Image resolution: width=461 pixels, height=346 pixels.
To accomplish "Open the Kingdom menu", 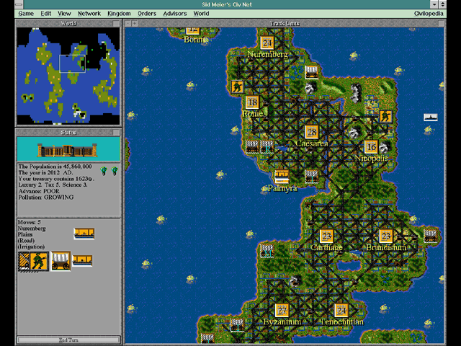I will click(x=119, y=14).
